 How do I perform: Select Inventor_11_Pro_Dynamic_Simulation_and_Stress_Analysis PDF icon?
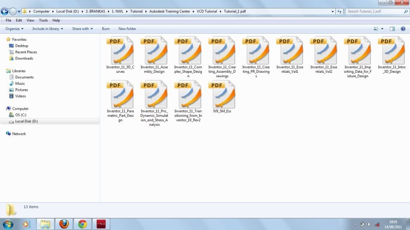[154, 94]
